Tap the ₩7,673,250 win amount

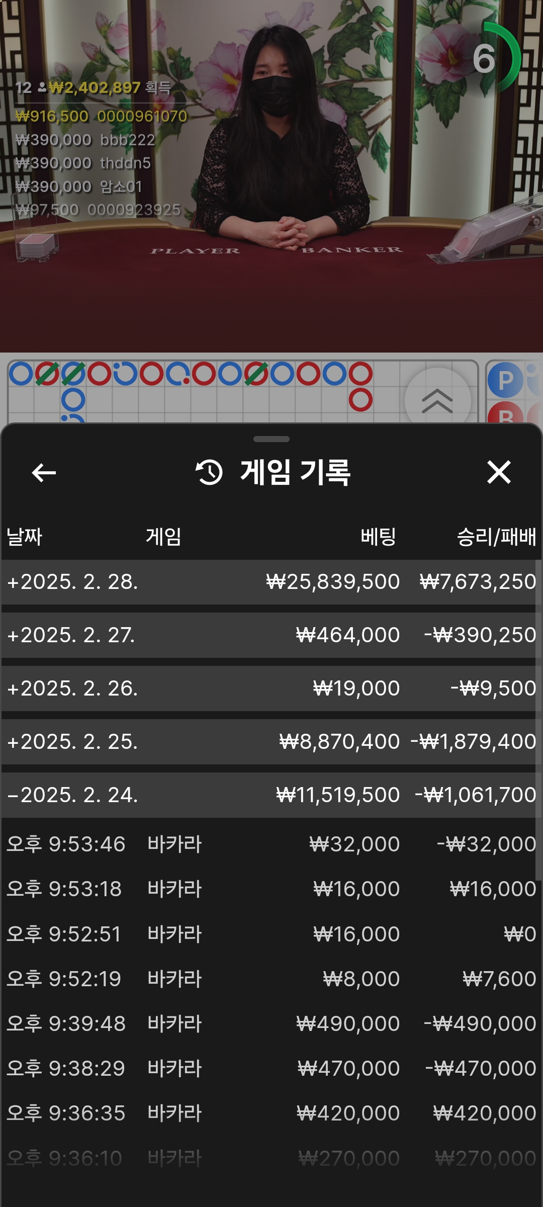(x=478, y=582)
